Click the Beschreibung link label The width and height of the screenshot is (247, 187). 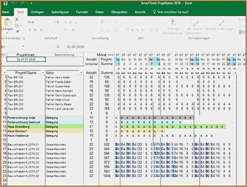(x=64, y=55)
